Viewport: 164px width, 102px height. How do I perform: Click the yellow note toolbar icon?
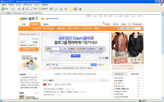pyautogui.click(x=72, y=9)
